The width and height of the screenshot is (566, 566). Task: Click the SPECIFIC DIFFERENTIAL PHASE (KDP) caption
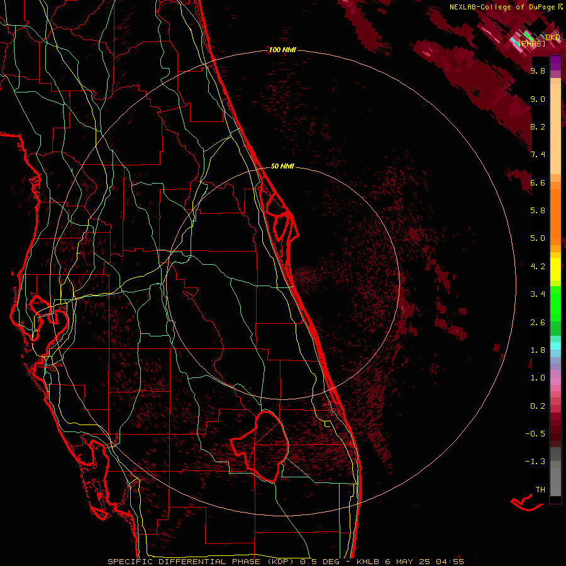click(201, 562)
